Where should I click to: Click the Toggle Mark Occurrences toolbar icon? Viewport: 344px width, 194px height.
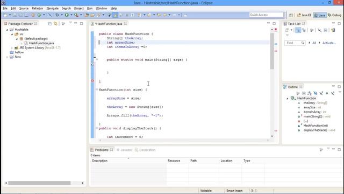(115, 15)
